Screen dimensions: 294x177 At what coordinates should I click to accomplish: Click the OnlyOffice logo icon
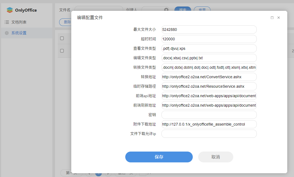click(x=10, y=10)
